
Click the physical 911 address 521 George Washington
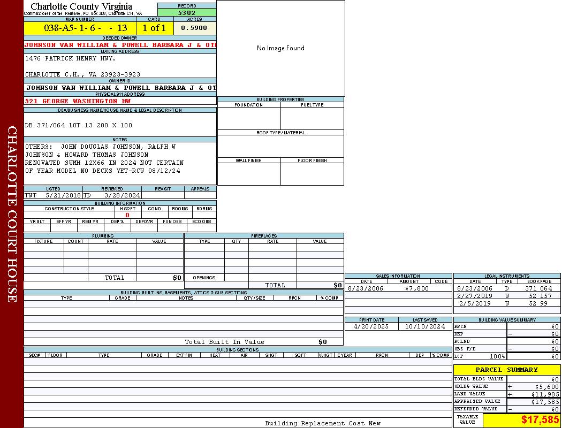pos(78,101)
